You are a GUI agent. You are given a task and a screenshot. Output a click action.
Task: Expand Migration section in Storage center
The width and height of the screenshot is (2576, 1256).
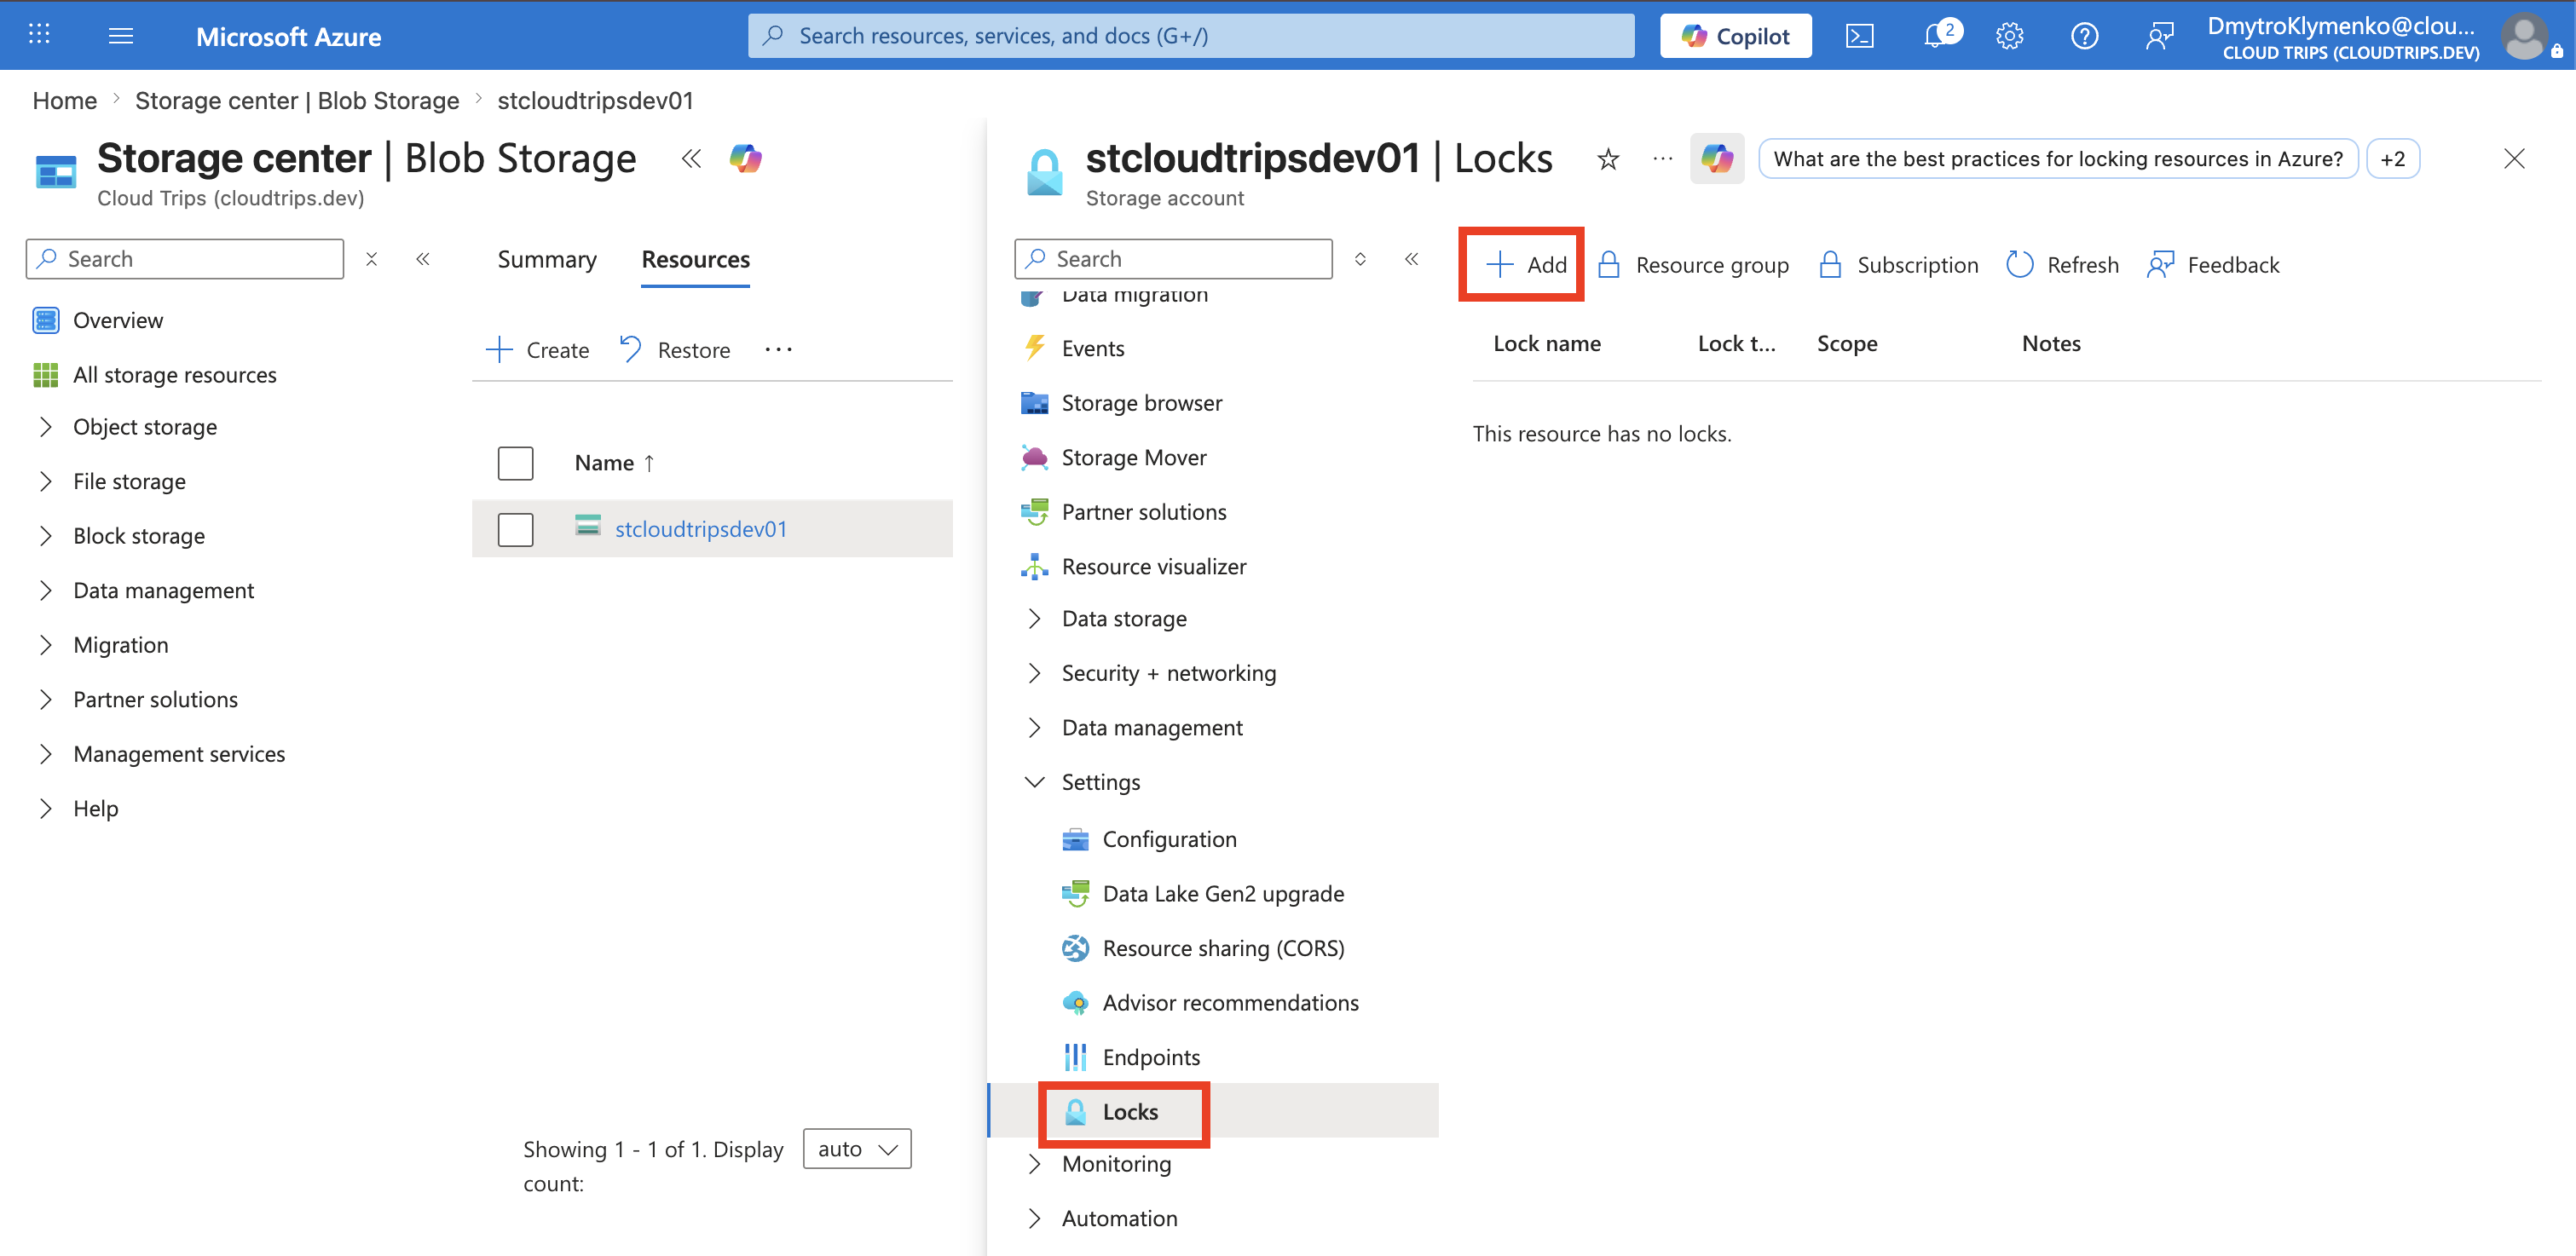(120, 645)
